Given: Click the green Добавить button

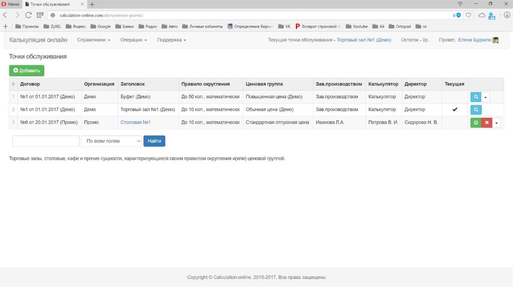Looking at the screenshot, I should pyautogui.click(x=27, y=71).
